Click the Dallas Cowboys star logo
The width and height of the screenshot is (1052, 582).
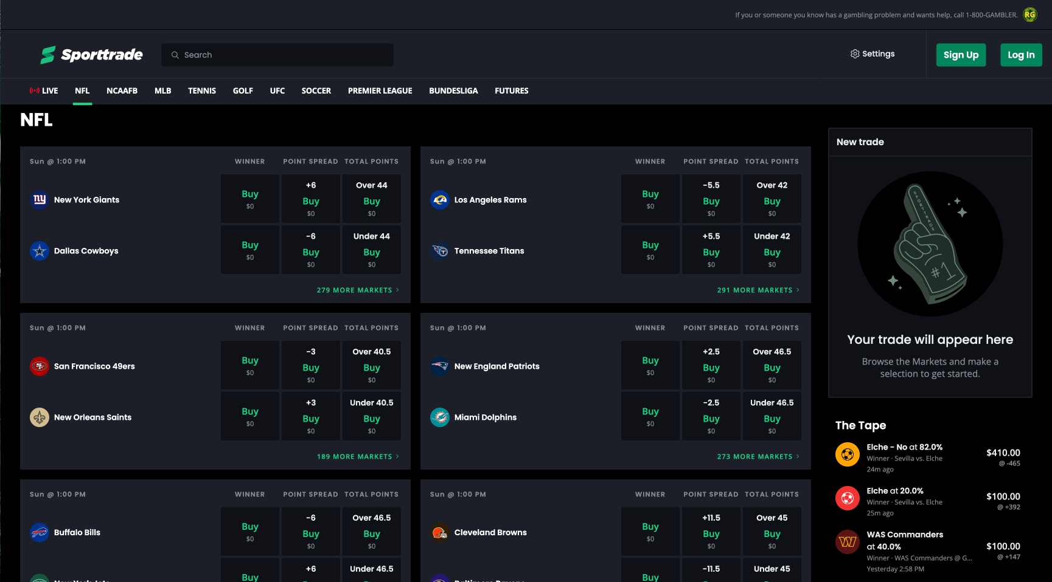40,250
